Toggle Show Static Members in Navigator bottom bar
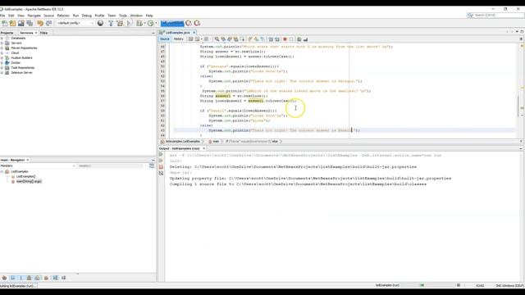The width and height of the screenshot is (525, 295). point(21,278)
